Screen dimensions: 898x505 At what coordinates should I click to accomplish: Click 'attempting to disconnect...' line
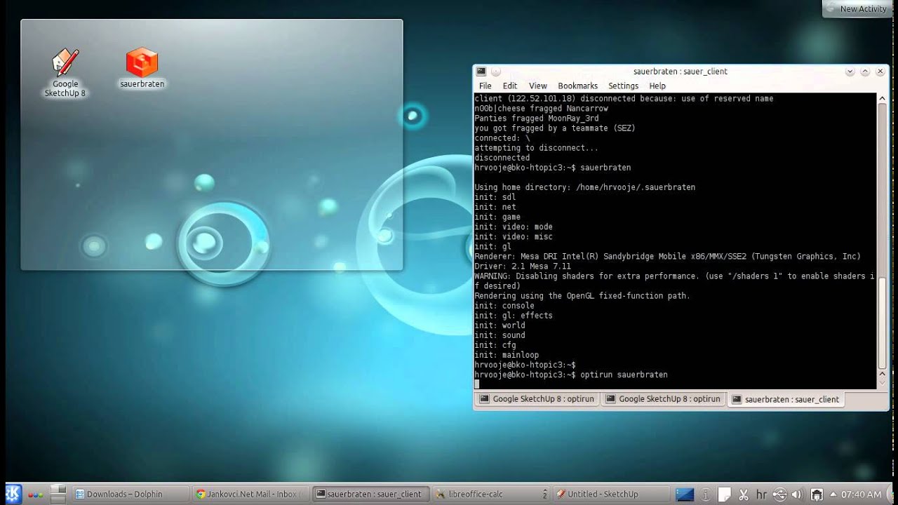(537, 148)
